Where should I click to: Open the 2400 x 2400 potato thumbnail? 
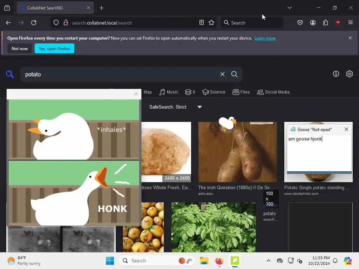(x=166, y=152)
